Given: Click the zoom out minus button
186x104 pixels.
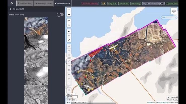Looking at the screenshot, I should (x=69, y=14).
